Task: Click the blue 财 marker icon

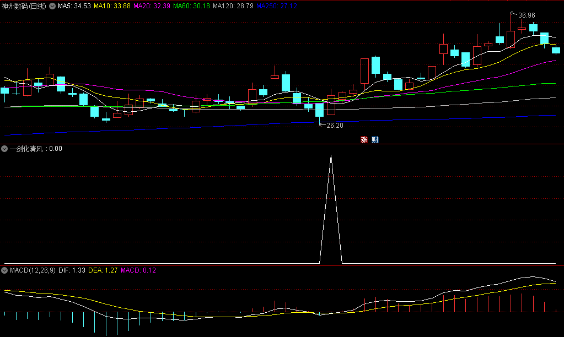Action: pos(375,140)
